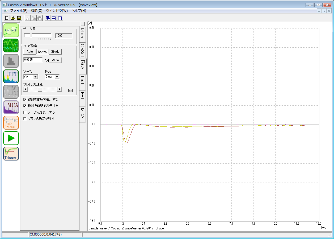Viewport: 334px width, 239px height.
Task: Select the Single trigger mode button
Action: 55,52
